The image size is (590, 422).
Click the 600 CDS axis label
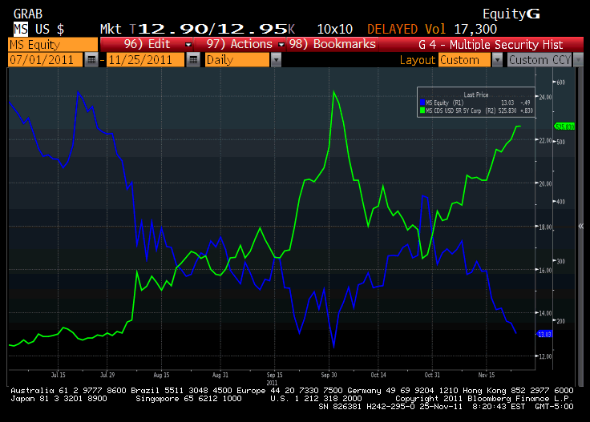pyautogui.click(x=560, y=82)
